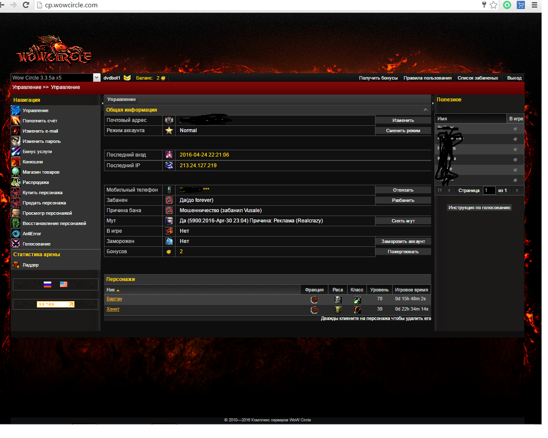Click the Конюшни dragon icon in the sidebar

point(16,162)
